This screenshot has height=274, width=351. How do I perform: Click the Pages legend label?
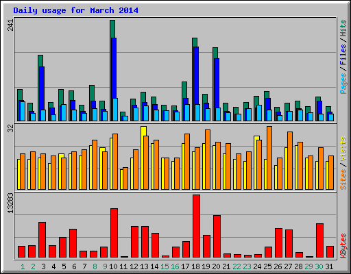(x=343, y=84)
